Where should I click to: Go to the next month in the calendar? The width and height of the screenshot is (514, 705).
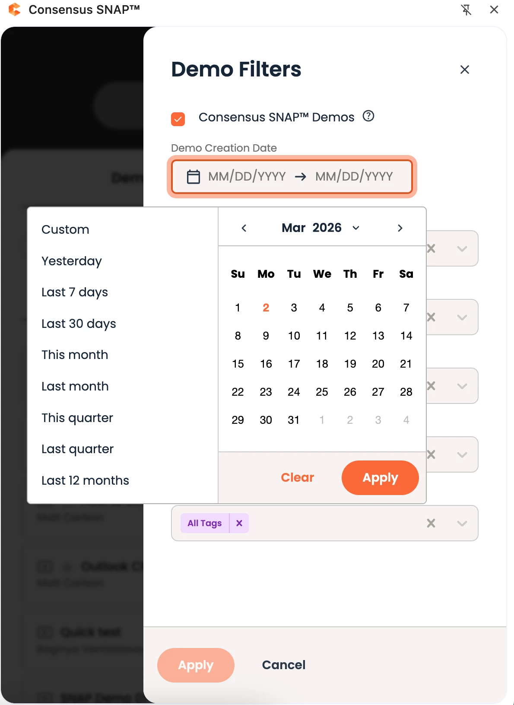pyautogui.click(x=400, y=228)
